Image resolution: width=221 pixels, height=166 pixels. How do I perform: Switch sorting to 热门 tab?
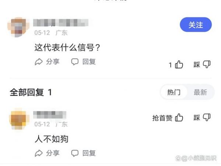(x=173, y=92)
